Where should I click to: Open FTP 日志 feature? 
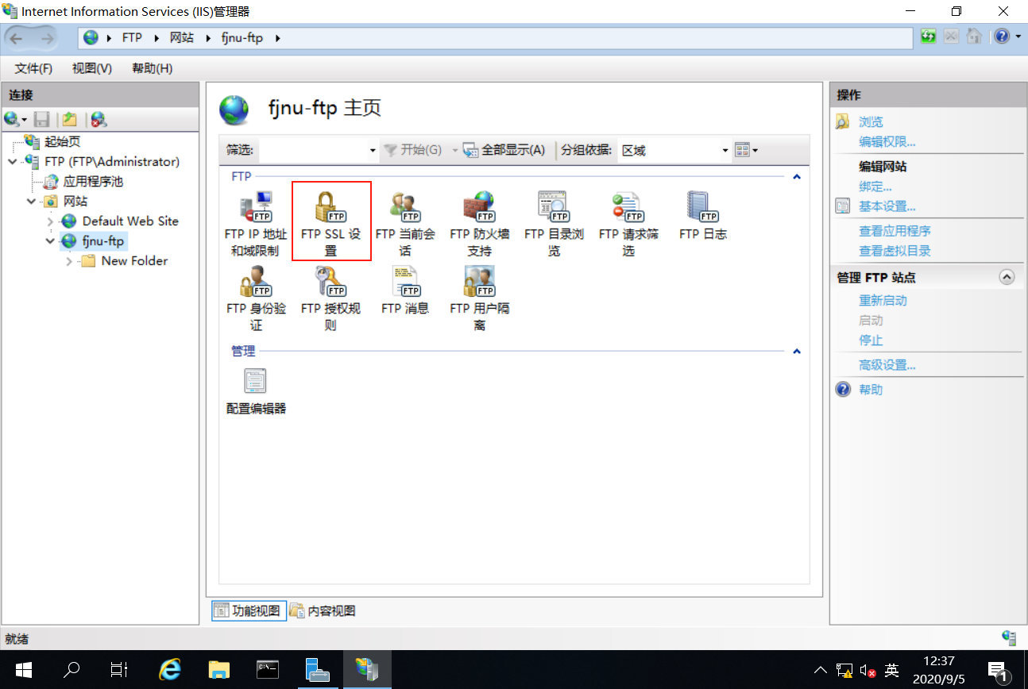pos(702,214)
